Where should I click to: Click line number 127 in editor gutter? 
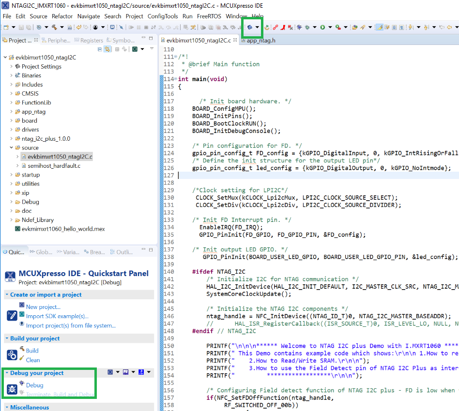coord(168,176)
